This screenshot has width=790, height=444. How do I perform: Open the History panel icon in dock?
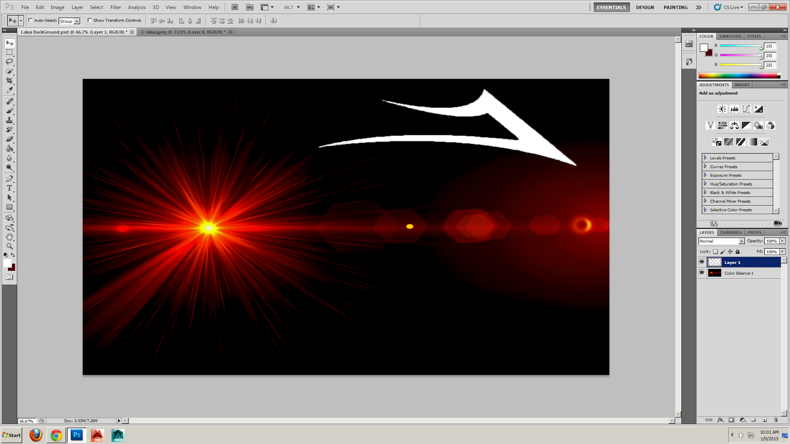click(x=689, y=62)
